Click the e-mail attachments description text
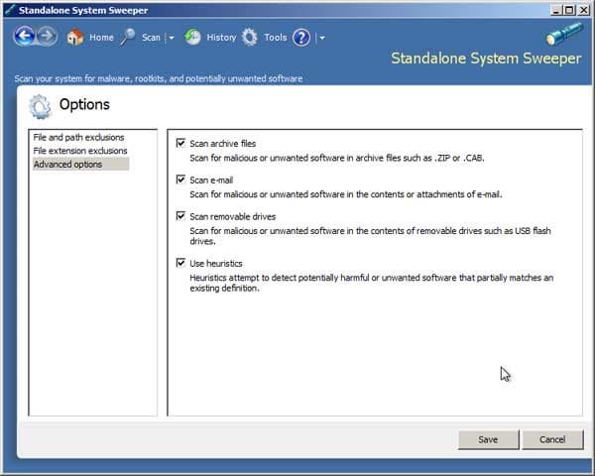Screen dimensions: 595x476 pyautogui.click(x=346, y=194)
